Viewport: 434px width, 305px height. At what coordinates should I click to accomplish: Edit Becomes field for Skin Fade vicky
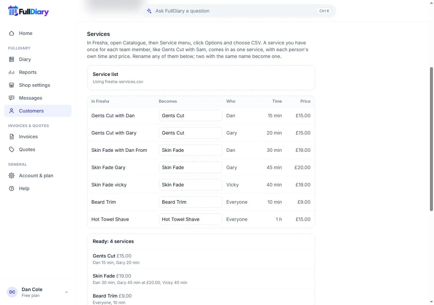tap(191, 185)
